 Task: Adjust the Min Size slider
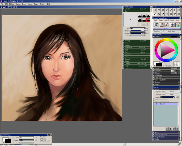coord(137,31)
